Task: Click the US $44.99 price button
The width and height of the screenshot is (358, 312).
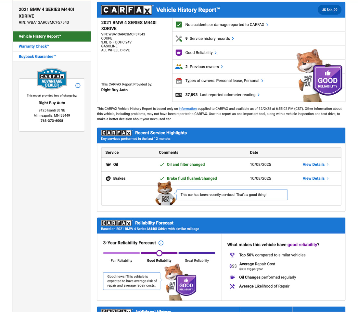Action: point(329,10)
